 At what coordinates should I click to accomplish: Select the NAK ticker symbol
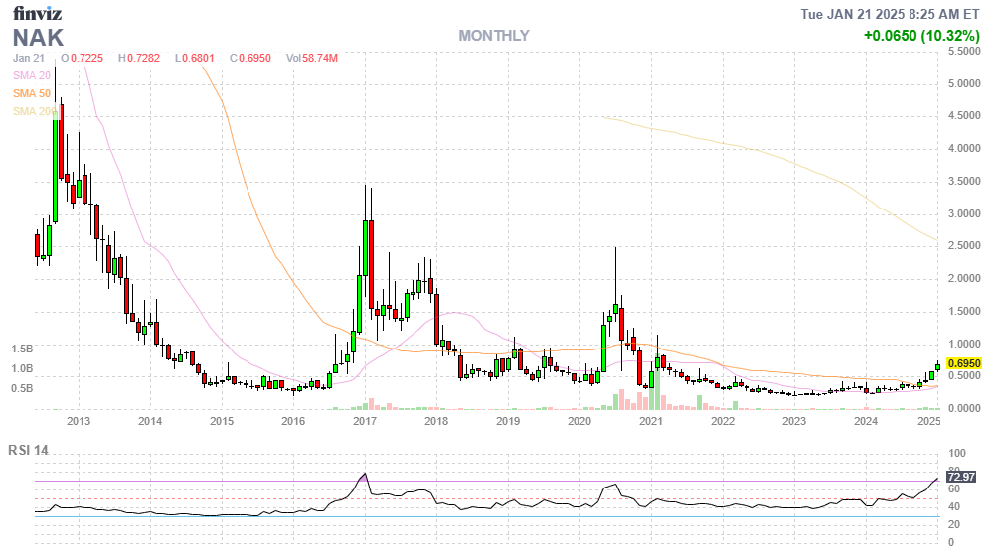(x=38, y=38)
